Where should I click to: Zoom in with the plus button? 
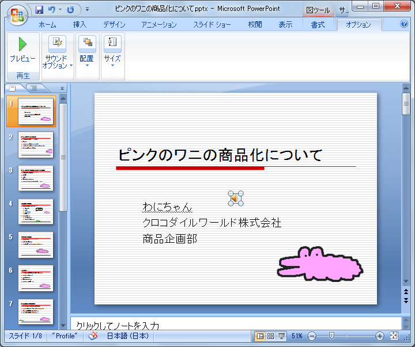[379, 336]
